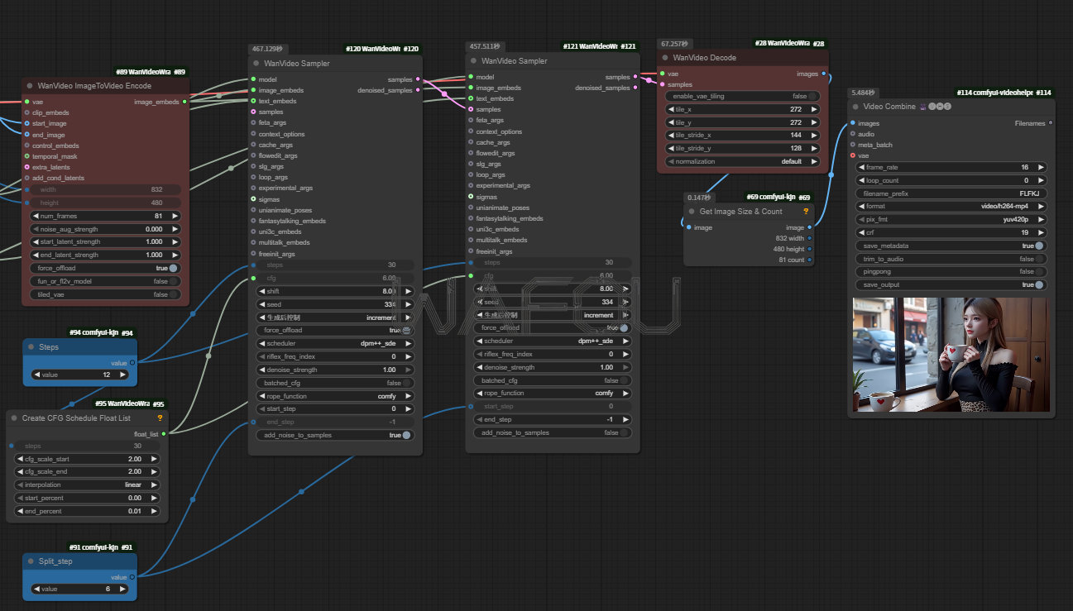Collapse the WanVideo ImageToVideo Encode node via its title dot

30,85
